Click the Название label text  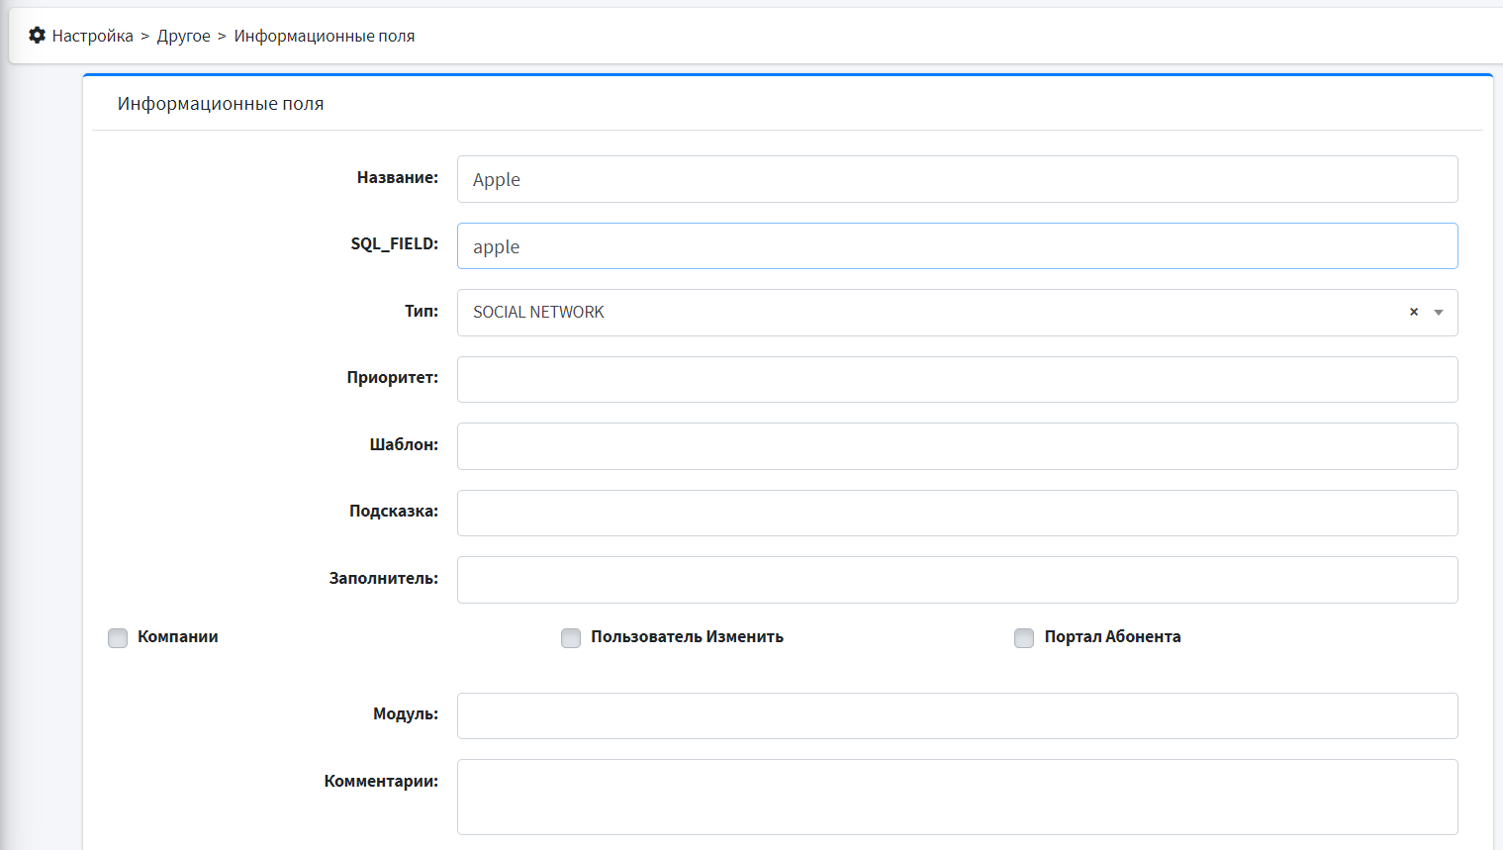point(397,178)
